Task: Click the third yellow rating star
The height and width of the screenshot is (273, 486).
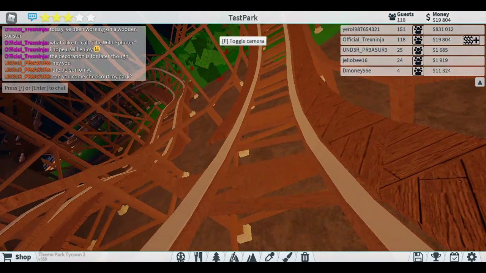Action: 68,17
